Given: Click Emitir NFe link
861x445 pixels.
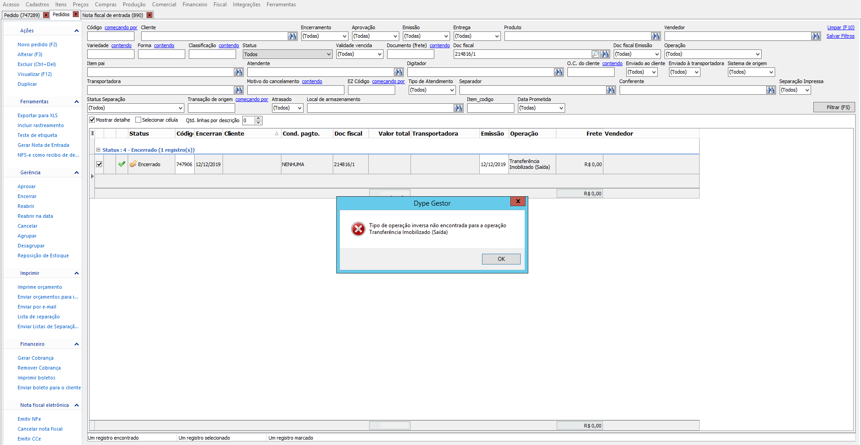Looking at the screenshot, I should 29,419.
